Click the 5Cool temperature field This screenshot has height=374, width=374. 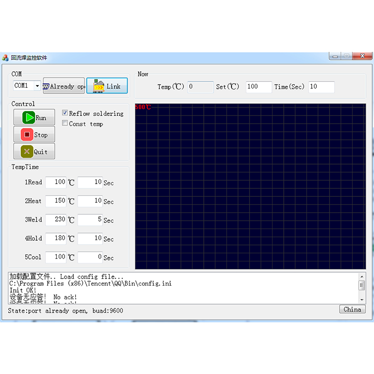tap(56, 257)
